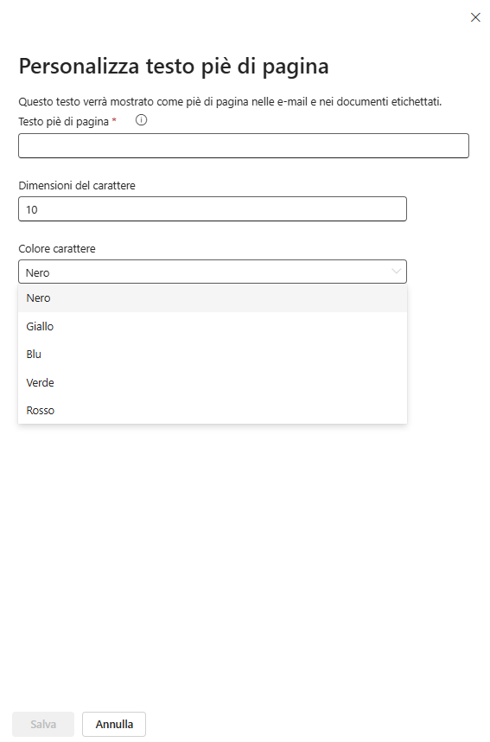490x742 pixels.
Task: Click the Personalizza testo piè di pagina heading
Action: (174, 67)
